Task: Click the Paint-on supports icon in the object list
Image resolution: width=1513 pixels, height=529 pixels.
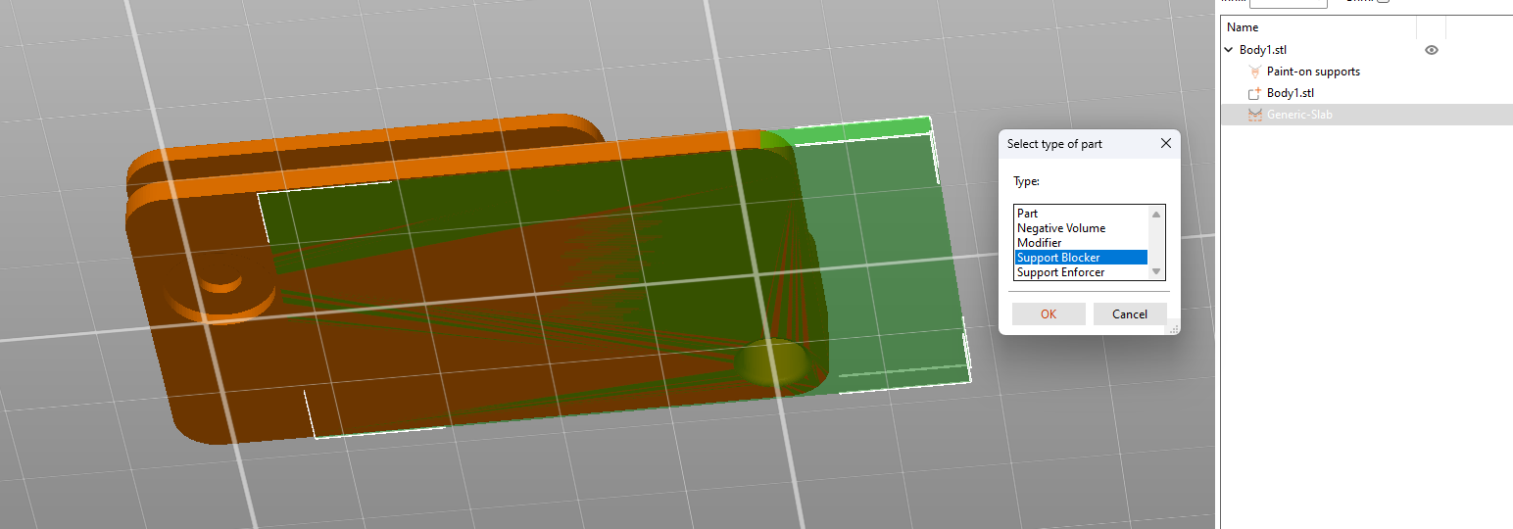Action: [x=1254, y=72]
